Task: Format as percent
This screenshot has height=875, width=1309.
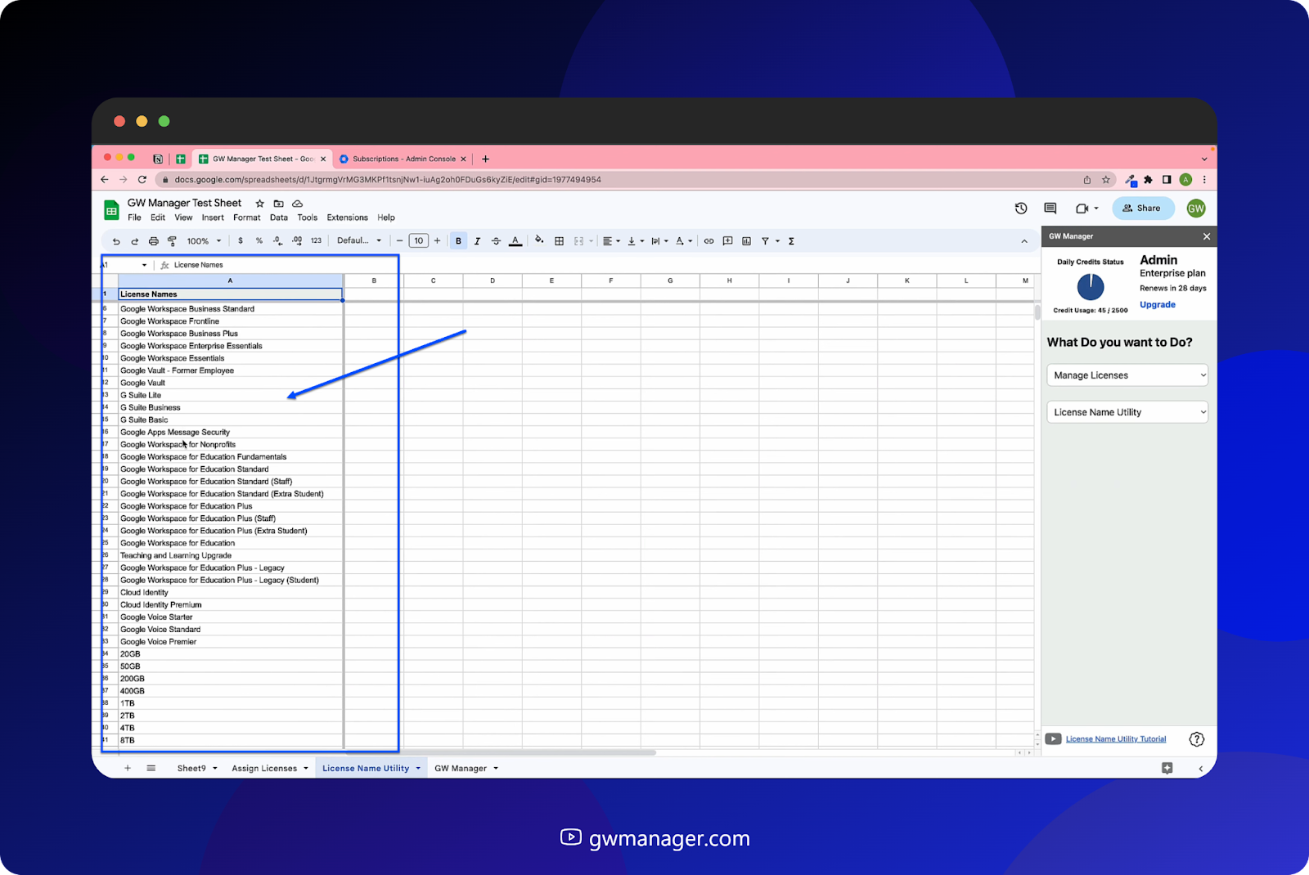Action: pyautogui.click(x=259, y=241)
